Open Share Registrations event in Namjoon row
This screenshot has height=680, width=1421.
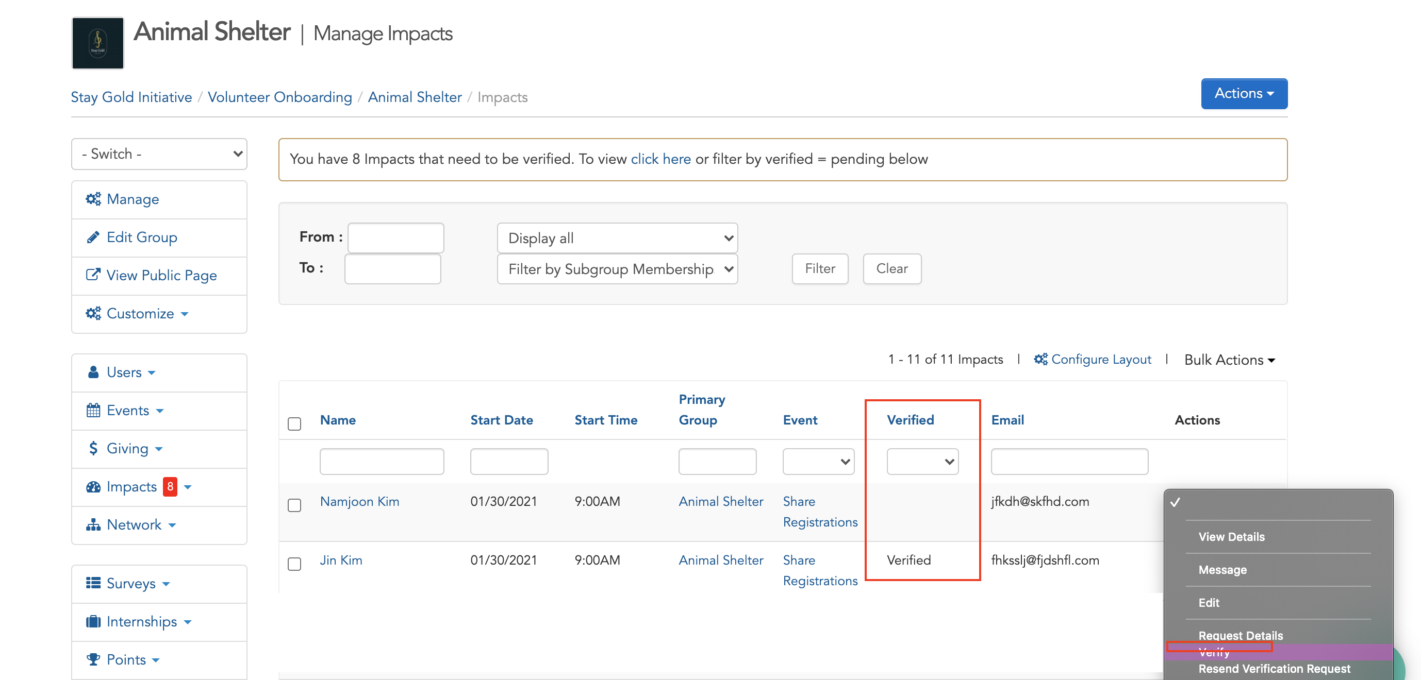pyautogui.click(x=820, y=512)
